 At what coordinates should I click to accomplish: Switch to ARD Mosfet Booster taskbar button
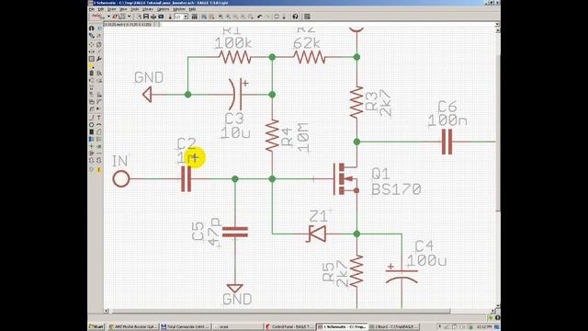click(x=133, y=327)
